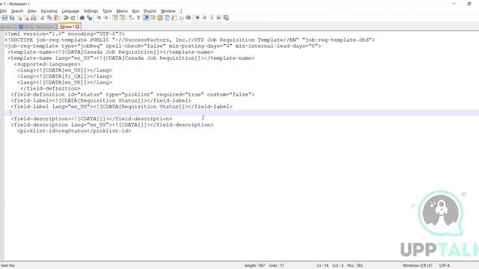Open the Edit menu
This screenshot has height=269, width=479.
click(x=3, y=11)
